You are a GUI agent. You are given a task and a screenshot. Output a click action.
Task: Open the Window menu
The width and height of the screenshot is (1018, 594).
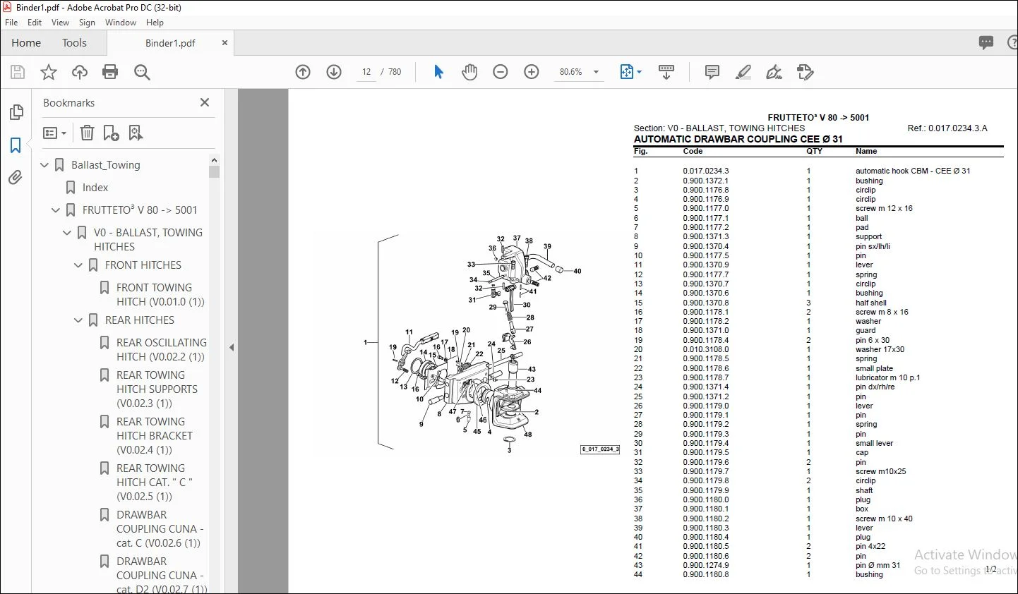click(x=121, y=23)
